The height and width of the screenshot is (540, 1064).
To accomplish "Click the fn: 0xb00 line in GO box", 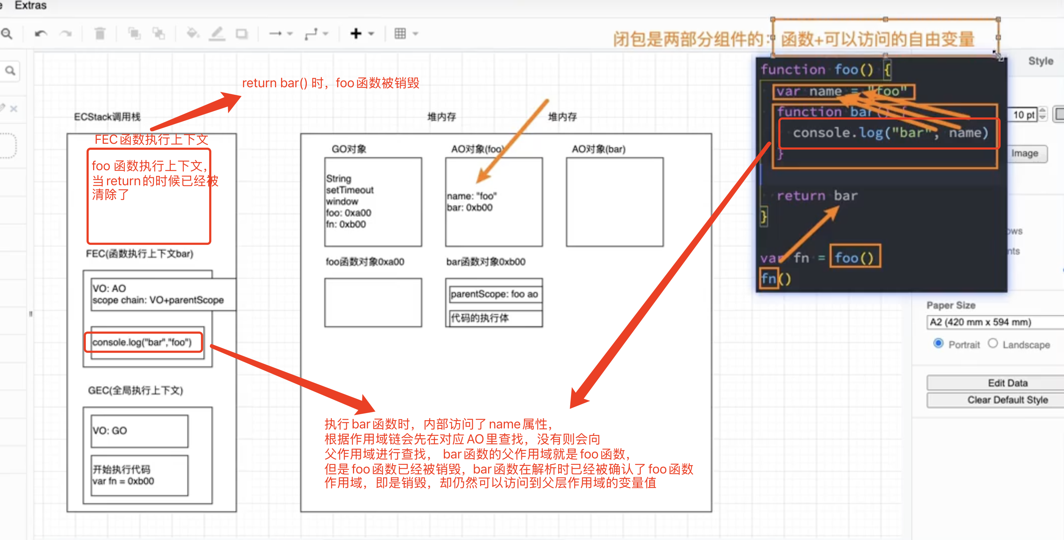I will coord(346,225).
